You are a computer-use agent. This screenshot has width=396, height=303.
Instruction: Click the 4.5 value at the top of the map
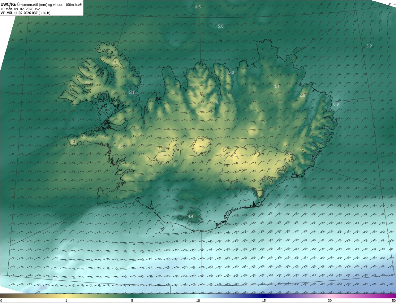tap(198, 7)
